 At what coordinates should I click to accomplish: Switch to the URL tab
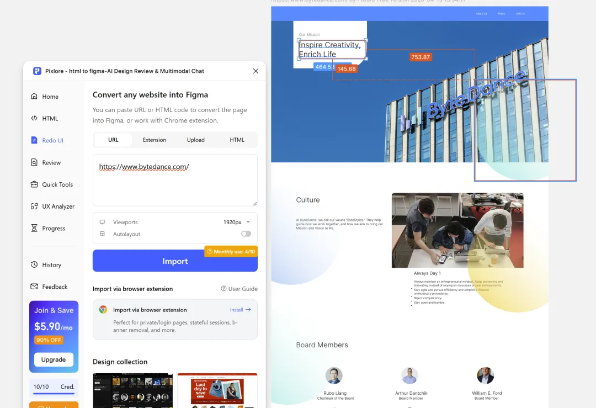point(113,140)
